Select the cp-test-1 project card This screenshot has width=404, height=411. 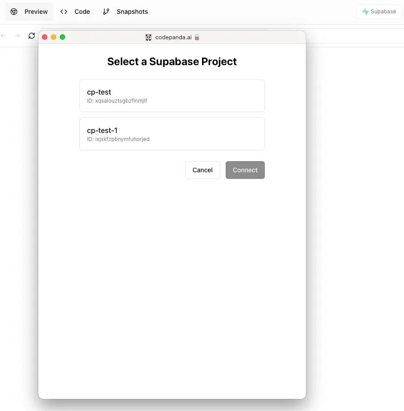pyautogui.click(x=172, y=134)
